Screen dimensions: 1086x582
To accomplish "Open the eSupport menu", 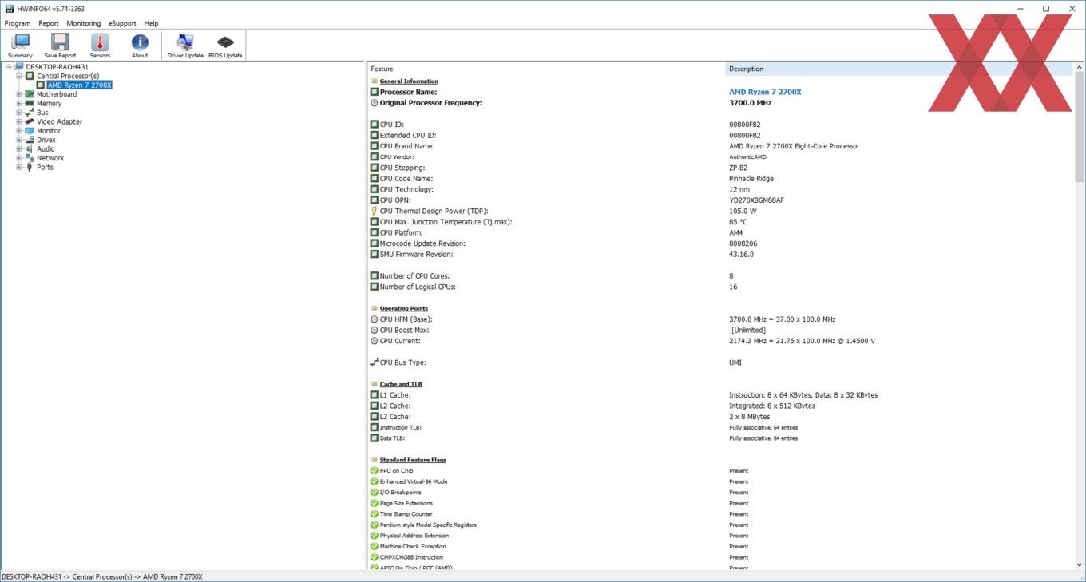I will (123, 23).
